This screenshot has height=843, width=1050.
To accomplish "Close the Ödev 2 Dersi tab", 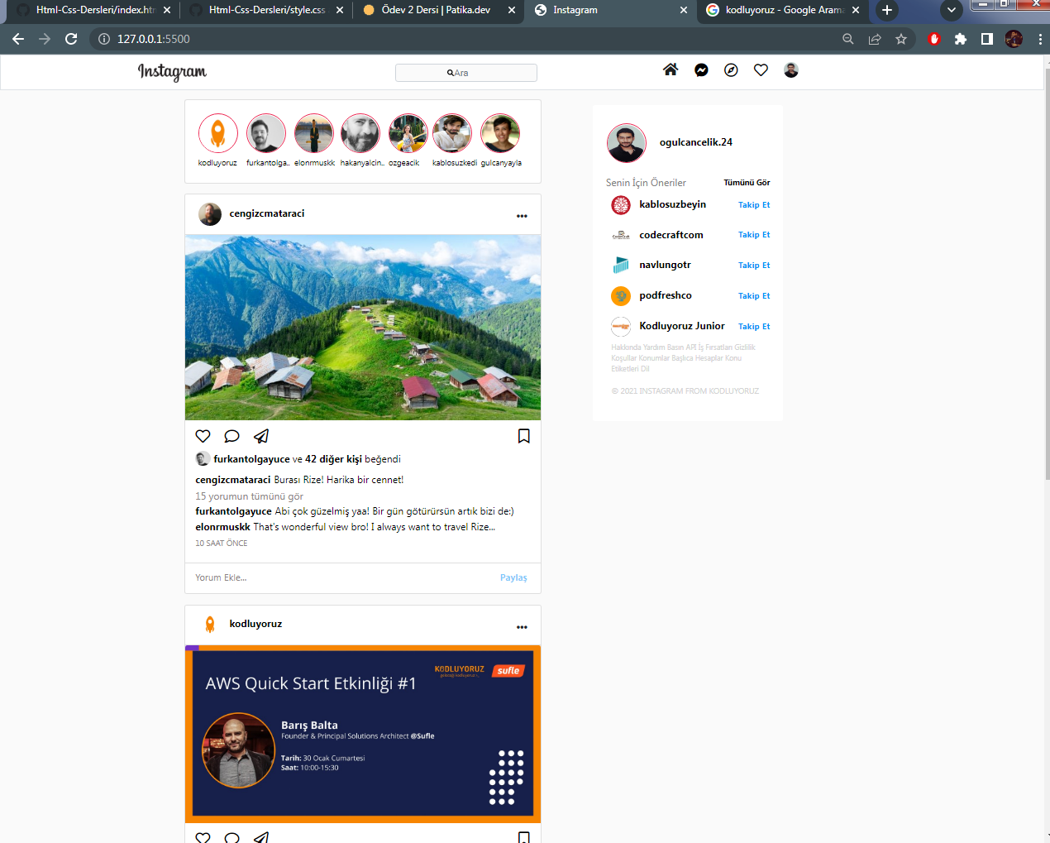I will pos(512,10).
